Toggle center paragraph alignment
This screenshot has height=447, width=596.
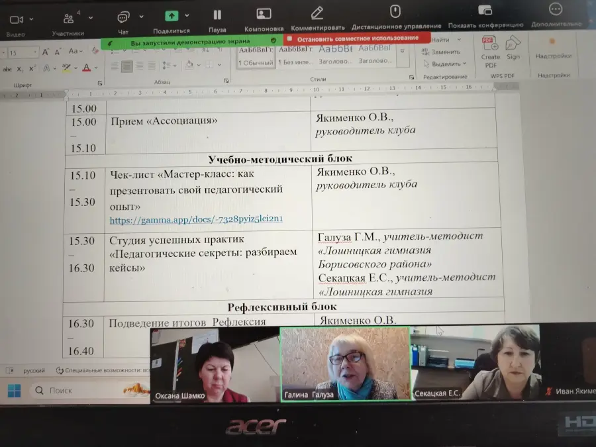pyautogui.click(x=126, y=66)
